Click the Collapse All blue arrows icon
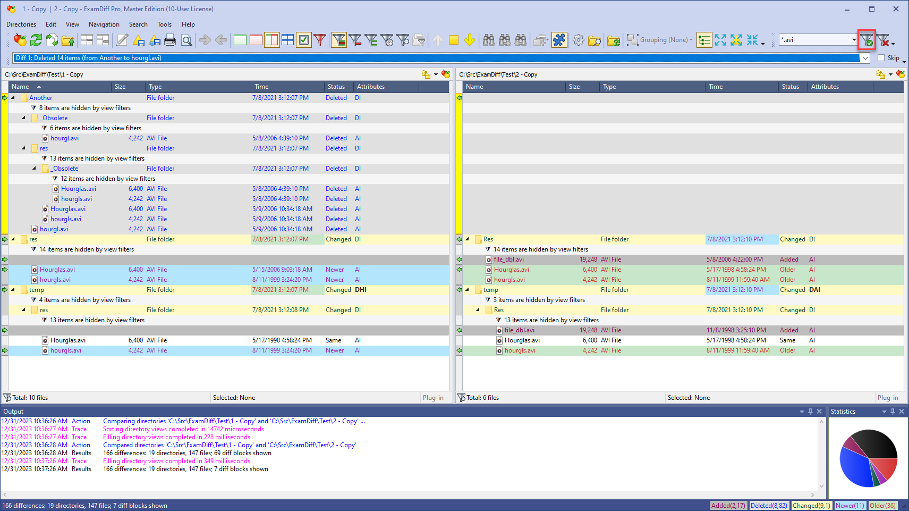This screenshot has width=909, height=511. coord(752,40)
